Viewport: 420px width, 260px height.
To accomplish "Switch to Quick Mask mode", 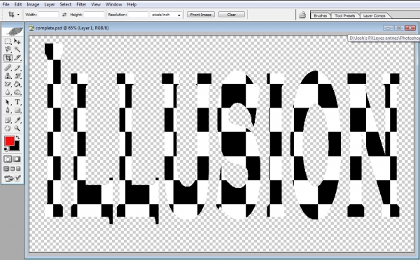I will click(x=17, y=159).
